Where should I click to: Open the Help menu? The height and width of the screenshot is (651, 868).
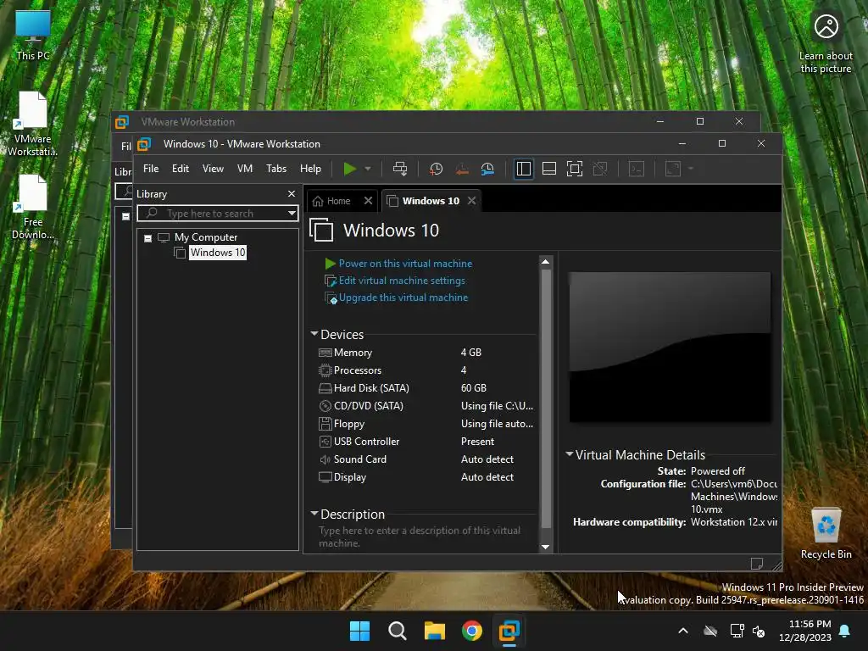click(310, 169)
